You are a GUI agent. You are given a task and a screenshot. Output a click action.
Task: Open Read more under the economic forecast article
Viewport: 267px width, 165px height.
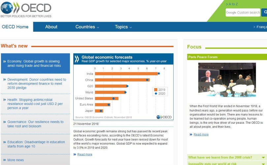85,154
